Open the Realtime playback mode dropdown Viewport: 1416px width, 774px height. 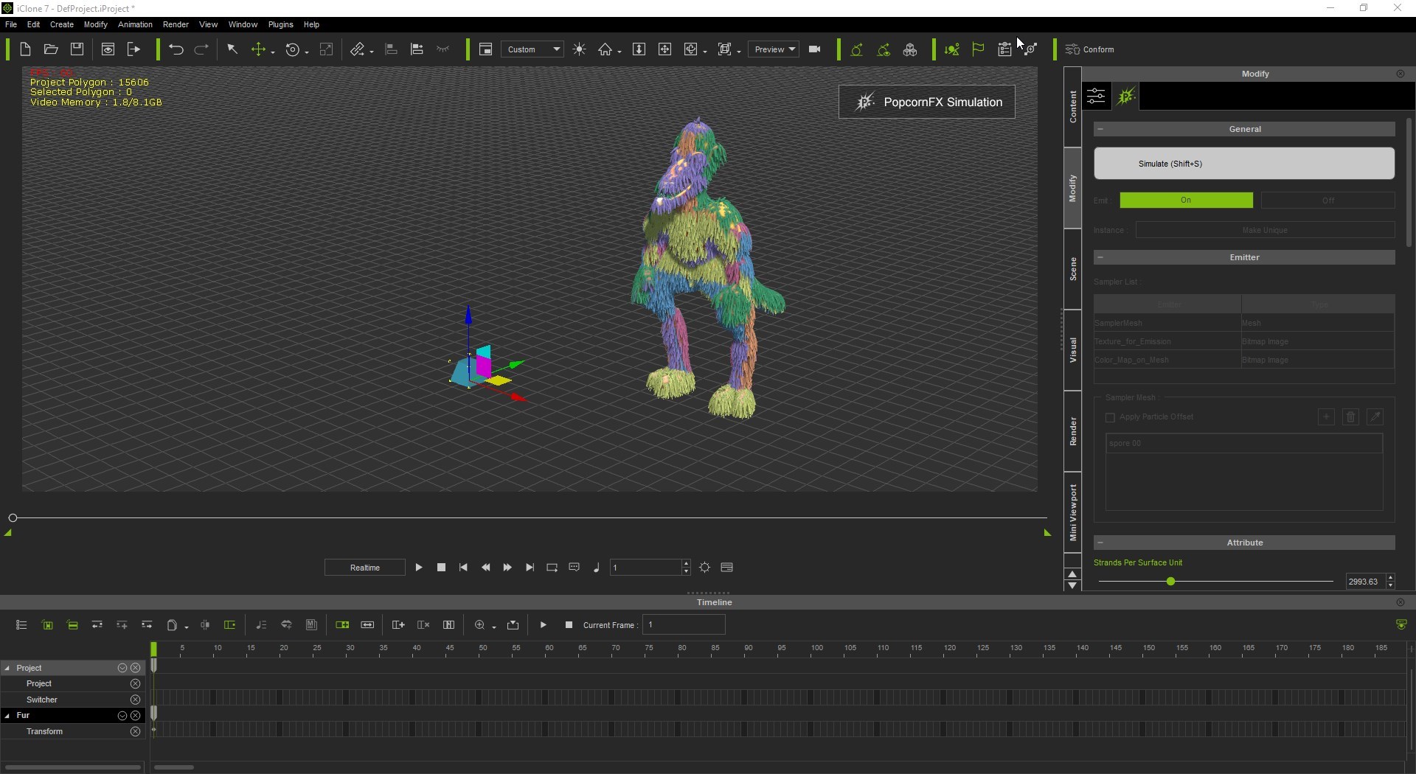[x=365, y=568]
